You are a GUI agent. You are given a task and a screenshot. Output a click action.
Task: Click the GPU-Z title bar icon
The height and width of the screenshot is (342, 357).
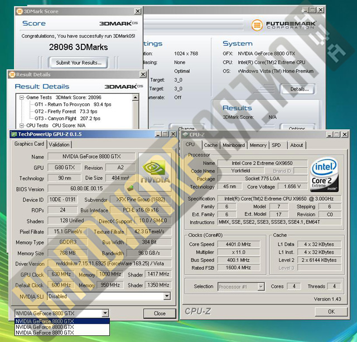[14, 134]
